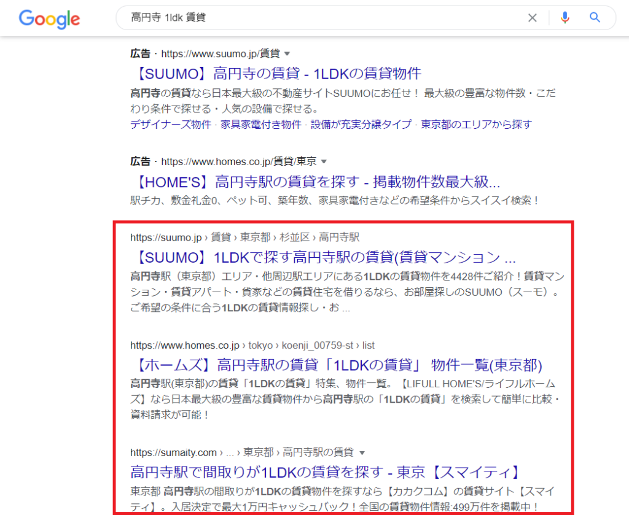
Task: Click the Google logo
Action: [49, 19]
